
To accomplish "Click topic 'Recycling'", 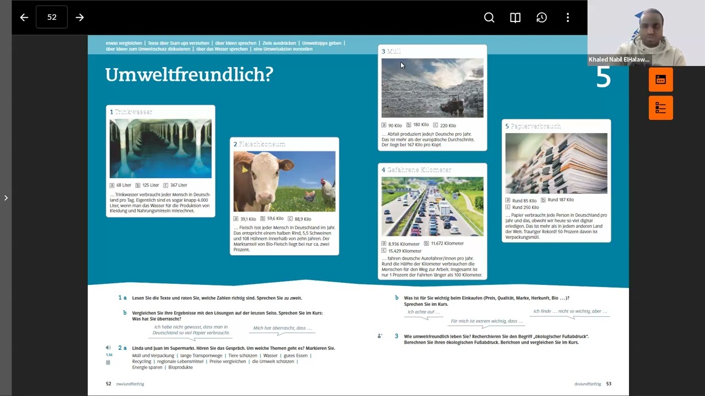I will pos(142,361).
